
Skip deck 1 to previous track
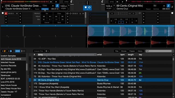coord(51,2)
